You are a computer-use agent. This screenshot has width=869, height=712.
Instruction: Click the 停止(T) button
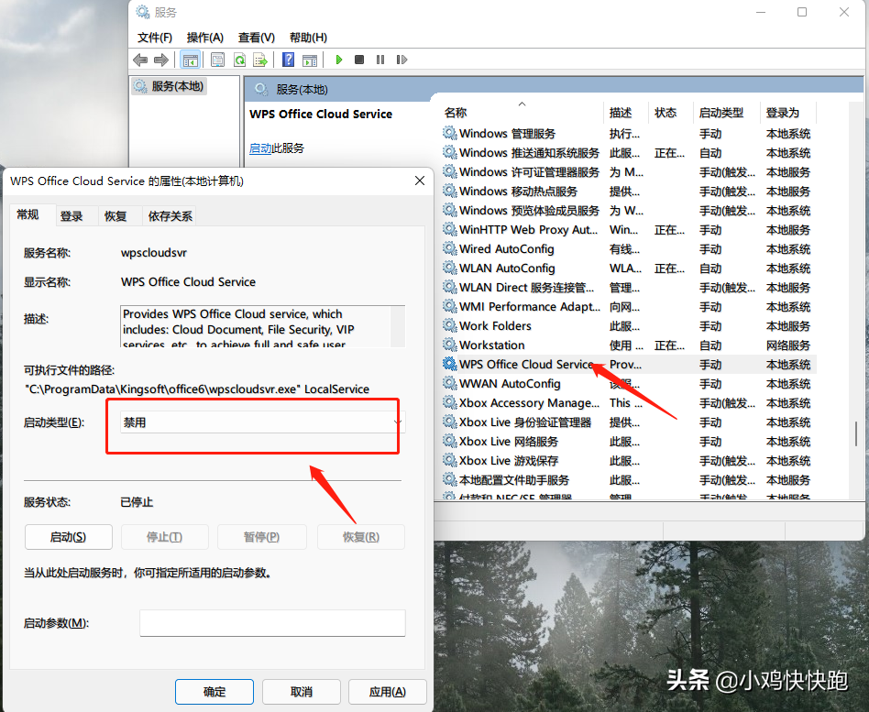164,537
